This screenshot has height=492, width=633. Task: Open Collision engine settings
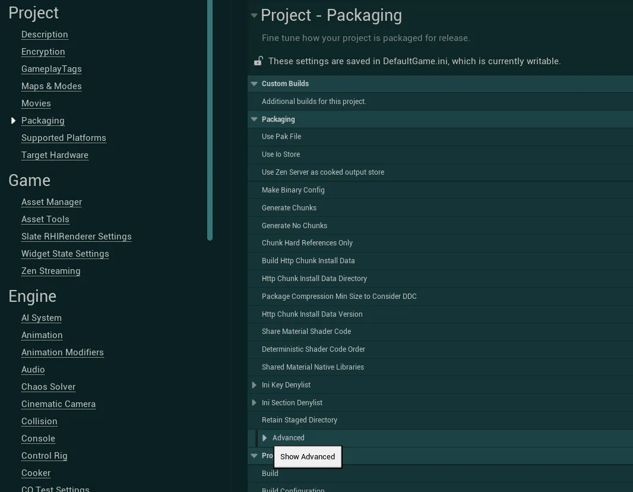[x=39, y=421]
